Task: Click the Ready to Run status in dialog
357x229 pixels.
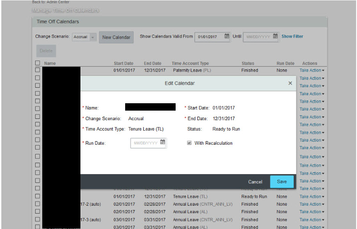Action: click(x=226, y=129)
